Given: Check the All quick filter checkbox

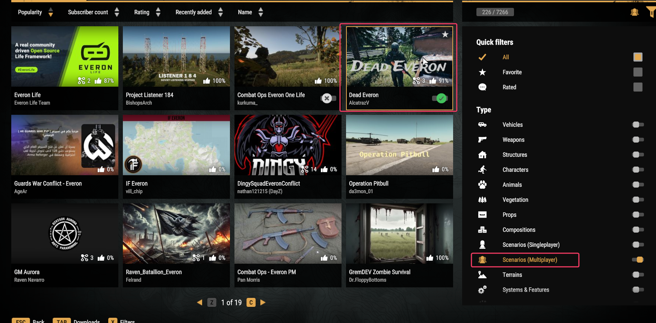Looking at the screenshot, I should pos(638,57).
